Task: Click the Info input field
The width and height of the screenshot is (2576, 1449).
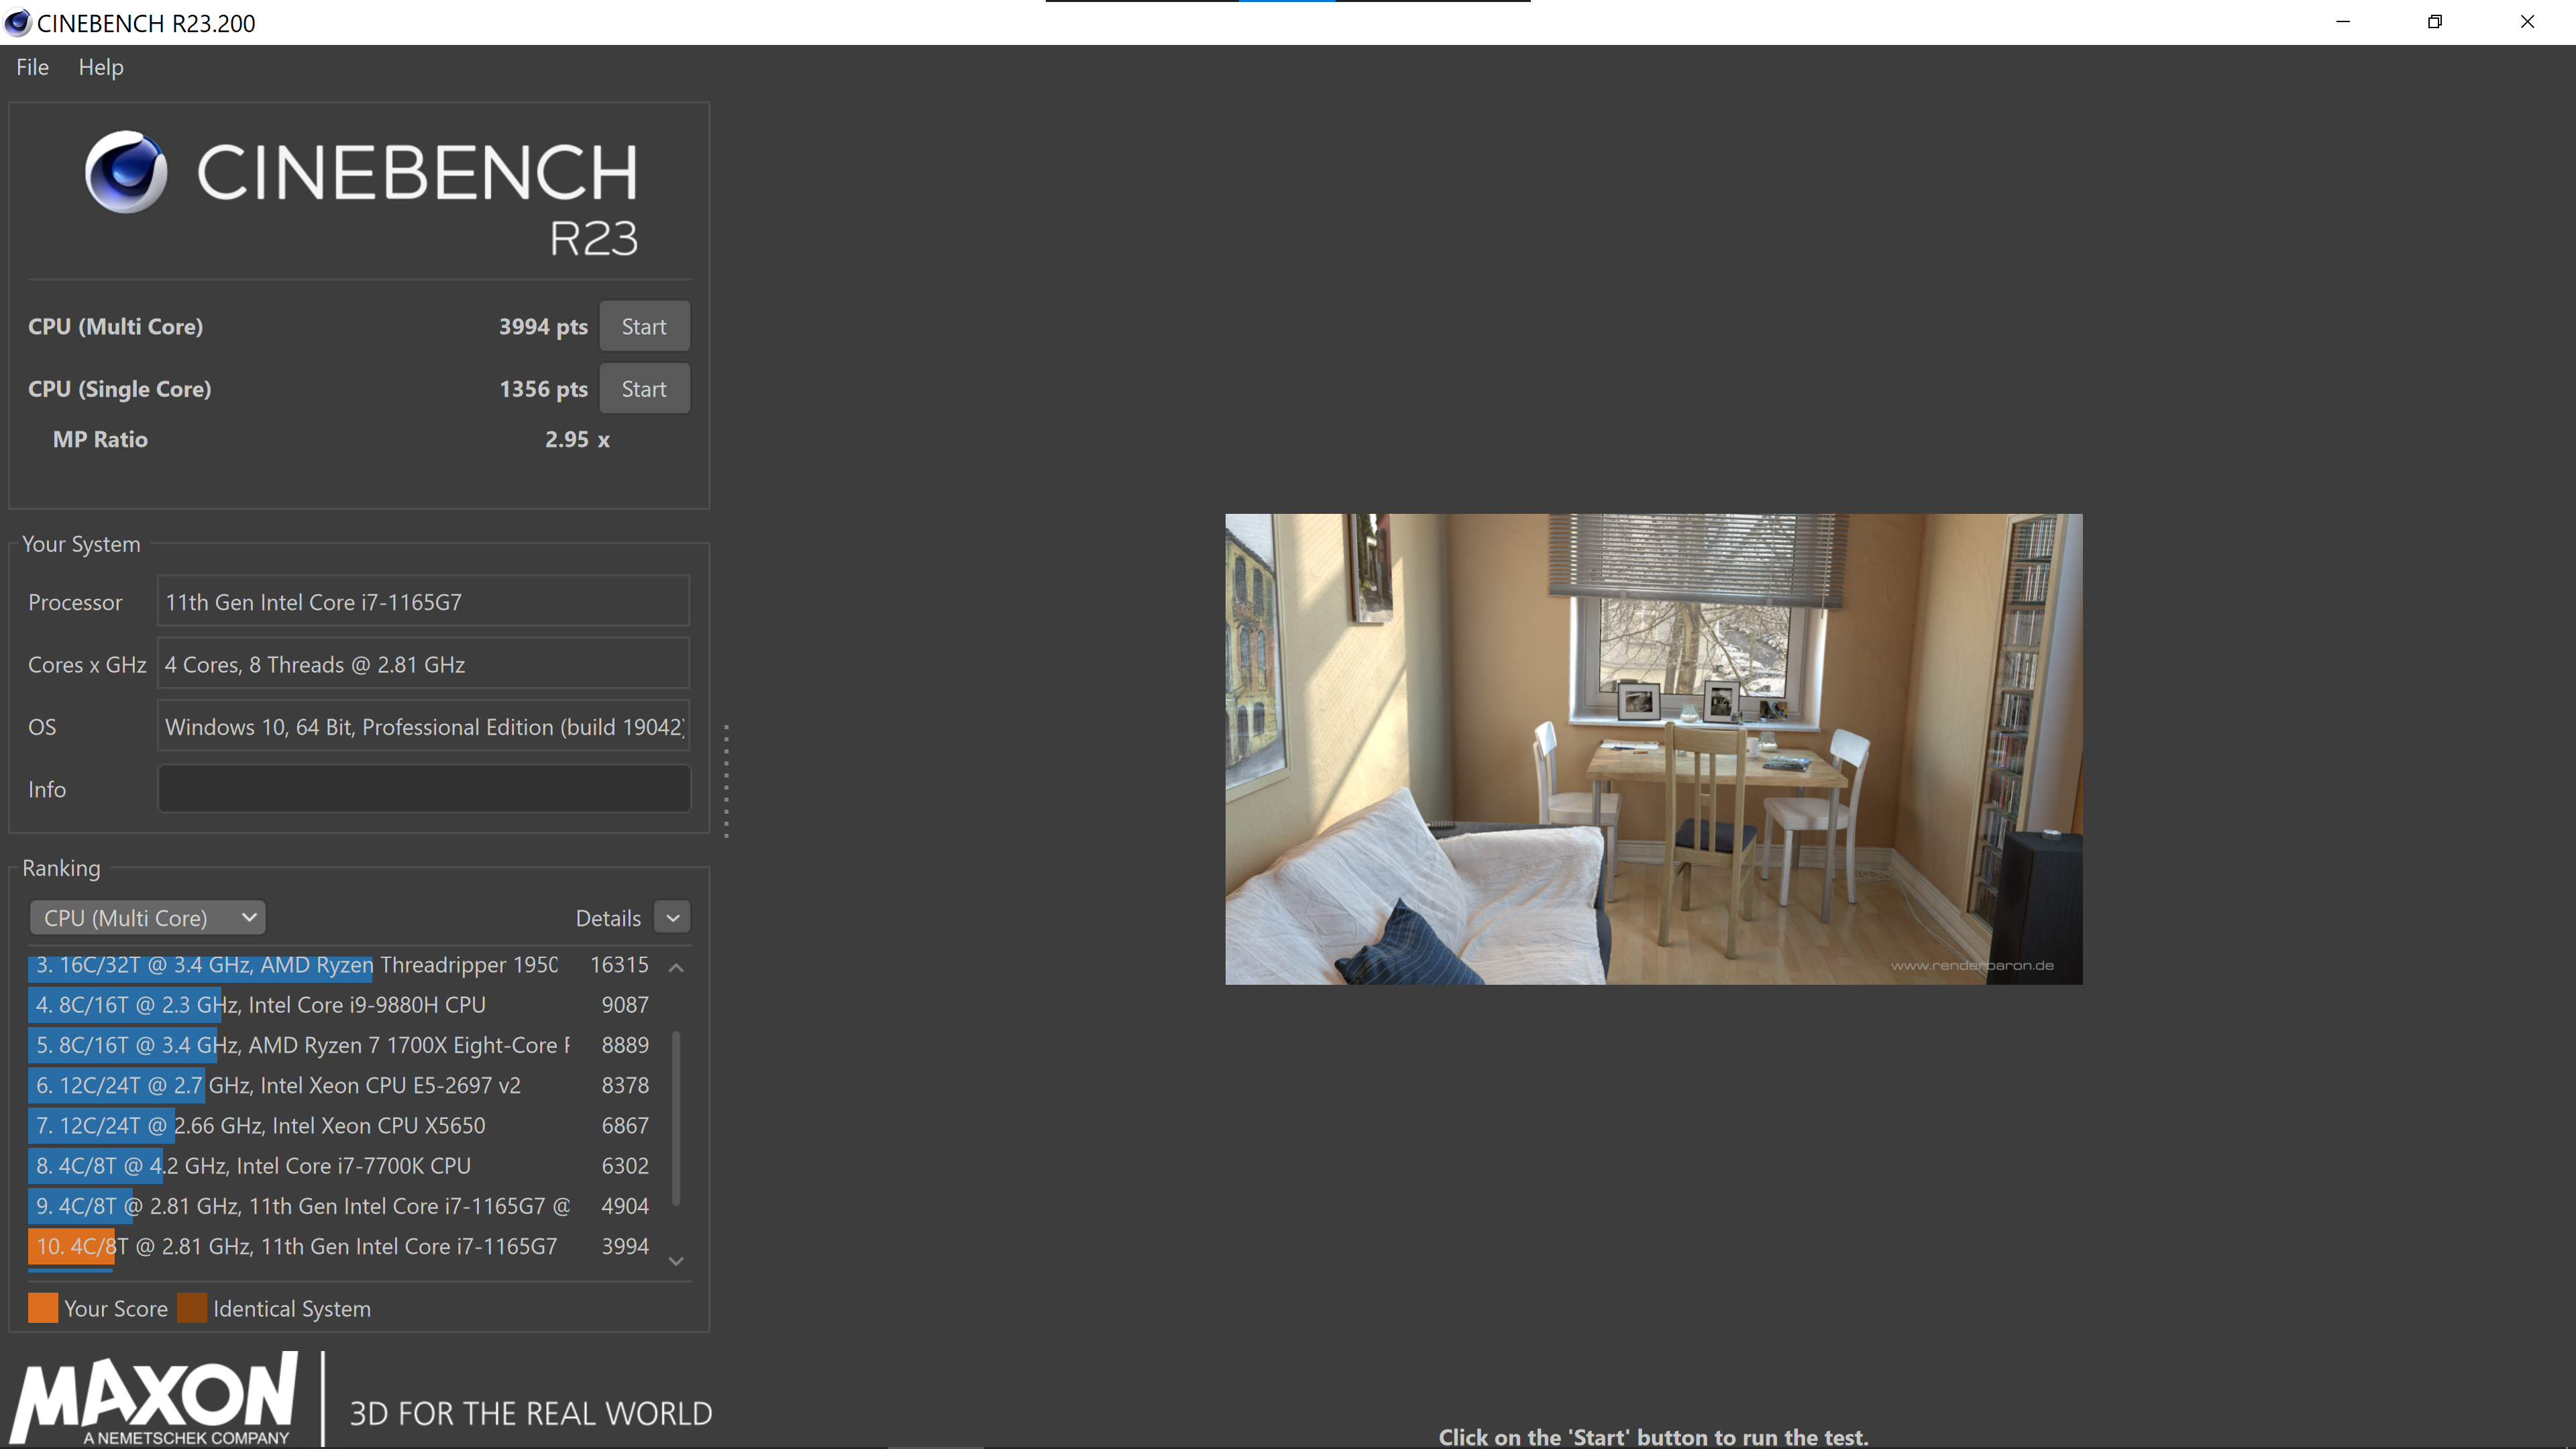Action: pos(423,789)
